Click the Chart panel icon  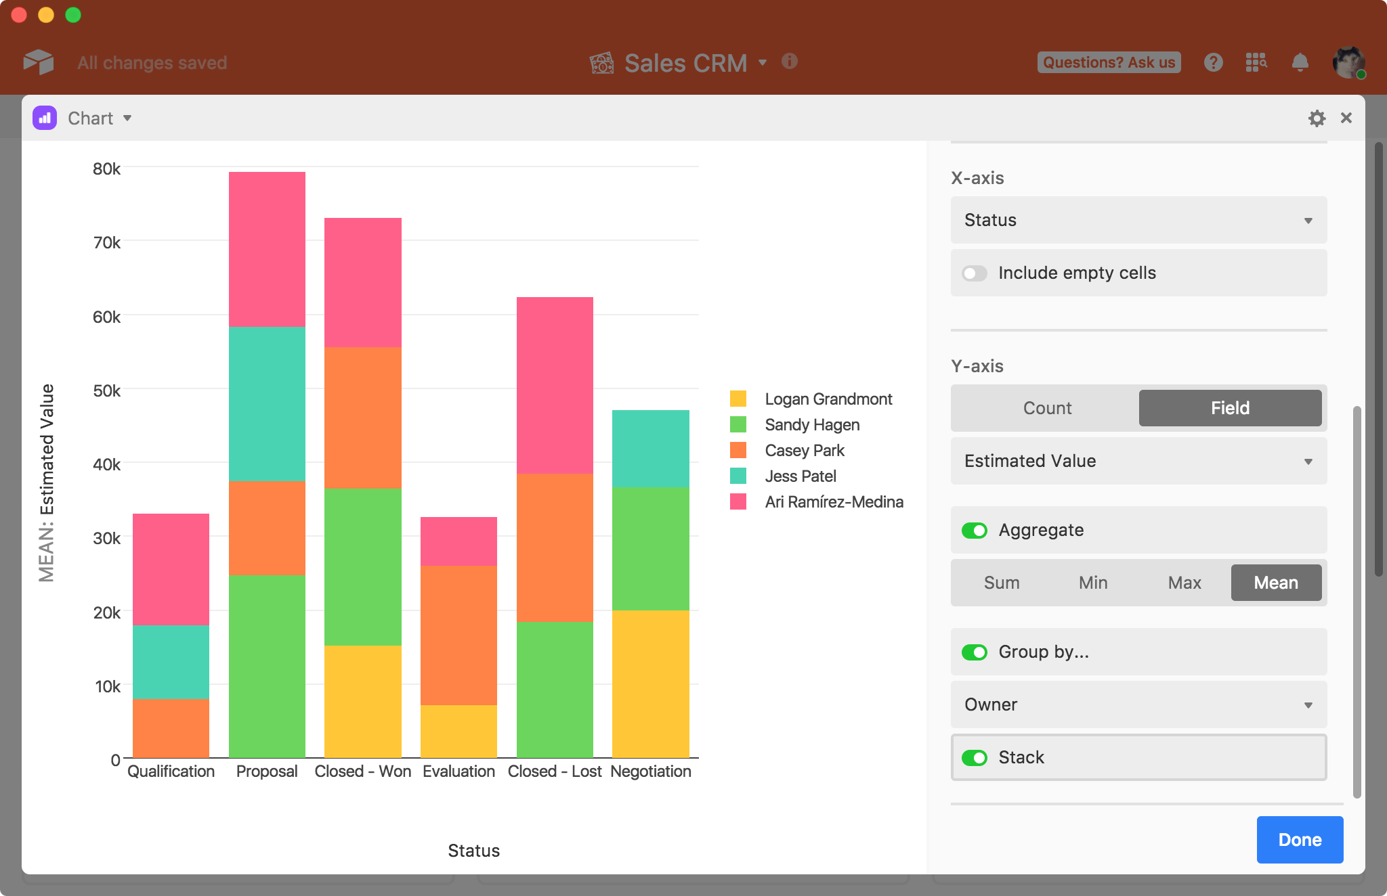45,118
